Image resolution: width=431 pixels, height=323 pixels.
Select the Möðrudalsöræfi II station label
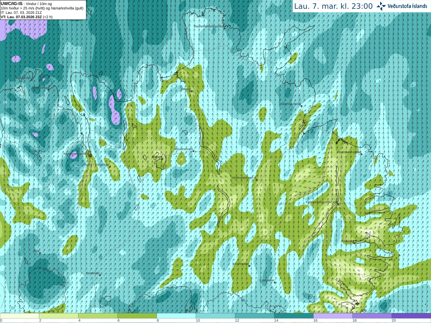click(x=244, y=177)
